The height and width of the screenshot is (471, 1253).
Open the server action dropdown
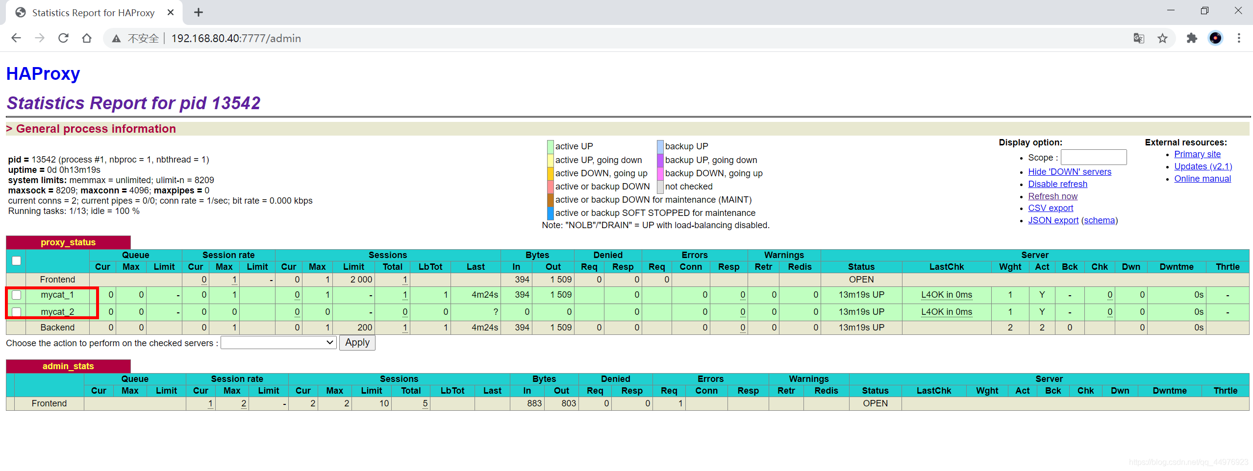(278, 343)
